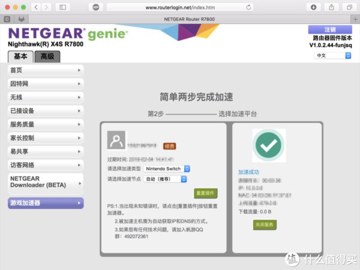
Task: Click the V1.0.2.44-funjsq firmware version text
Action: 331,45
